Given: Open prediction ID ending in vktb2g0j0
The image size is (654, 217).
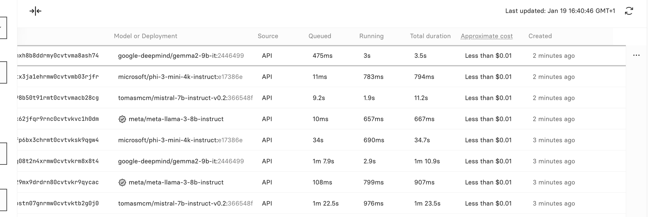Looking at the screenshot, I should click(58, 203).
